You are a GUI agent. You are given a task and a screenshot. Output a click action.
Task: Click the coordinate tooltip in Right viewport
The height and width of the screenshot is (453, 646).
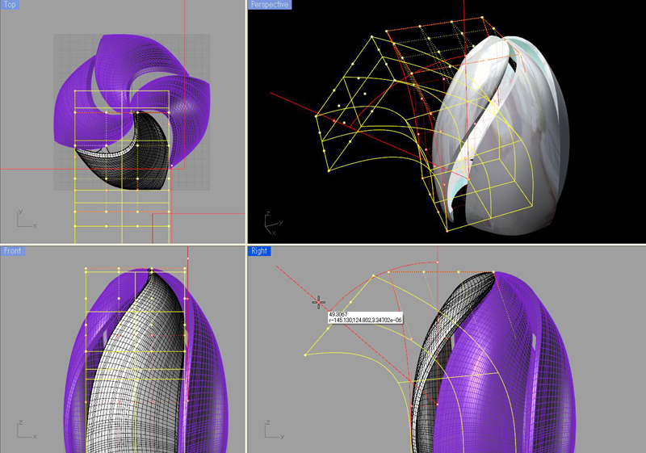[x=365, y=317]
